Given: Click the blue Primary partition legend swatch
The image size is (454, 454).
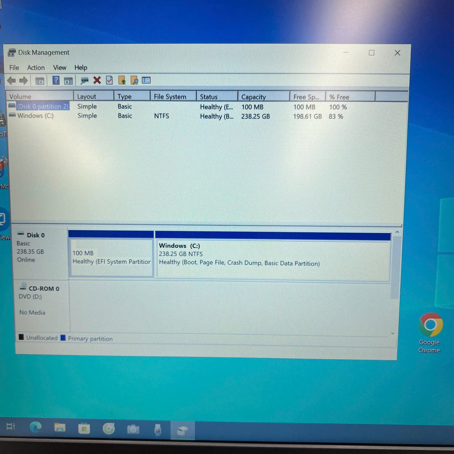Looking at the screenshot, I should pos(63,338).
